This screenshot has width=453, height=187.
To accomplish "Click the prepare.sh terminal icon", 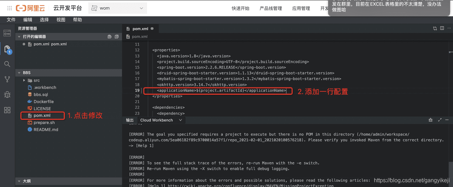I will coord(30,123).
